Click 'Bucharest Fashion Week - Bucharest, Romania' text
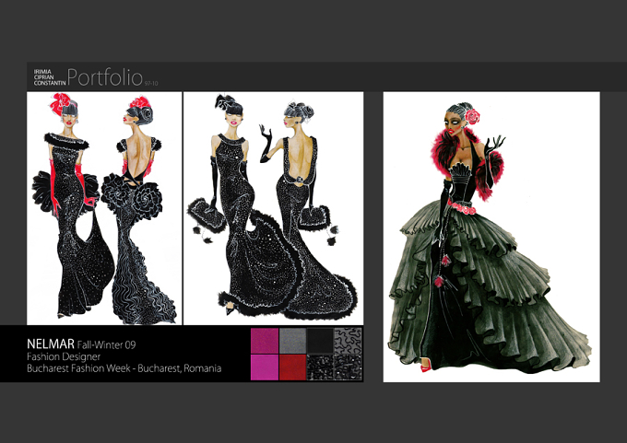Viewport: 627px width, 443px height. 124,368
